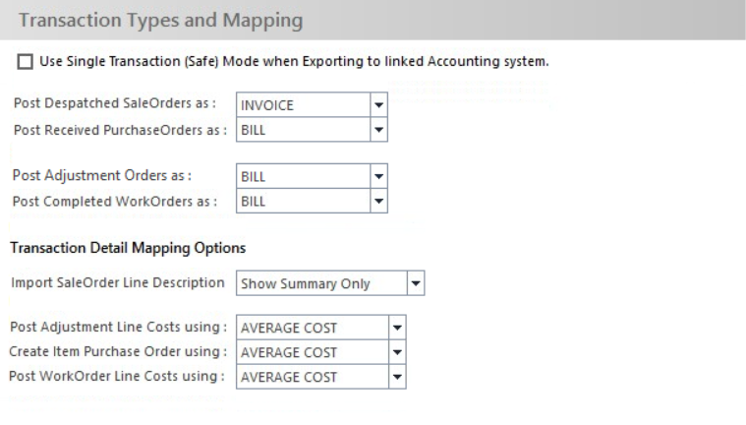Image resolution: width=746 pixels, height=425 pixels.
Task: Click AVERAGE COST field for Adjustment Line Costs
Action: click(x=313, y=328)
